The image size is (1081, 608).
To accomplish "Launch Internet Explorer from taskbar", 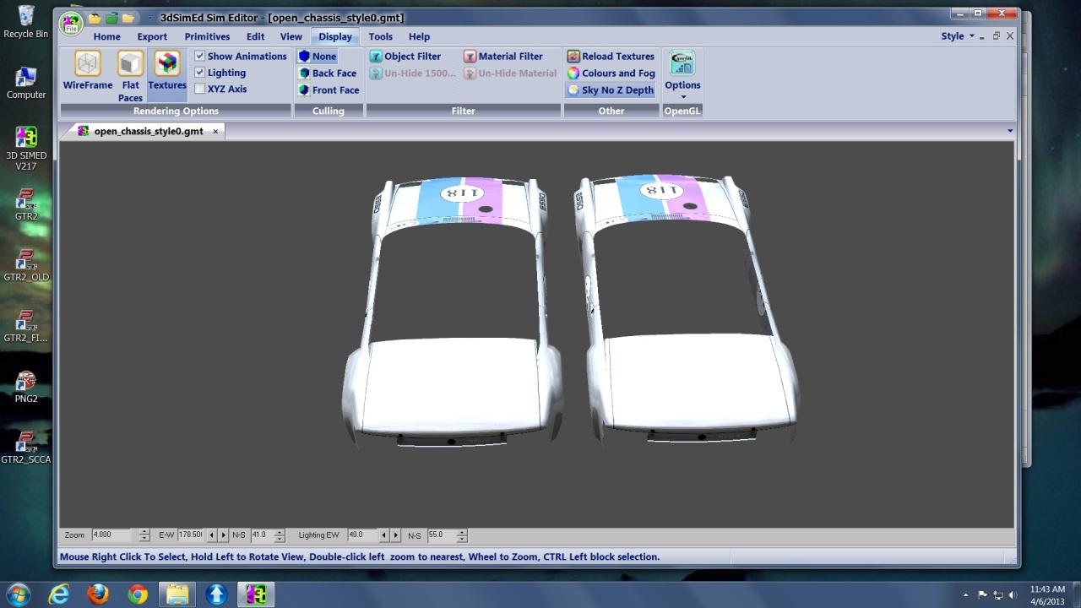I will pyautogui.click(x=58, y=594).
